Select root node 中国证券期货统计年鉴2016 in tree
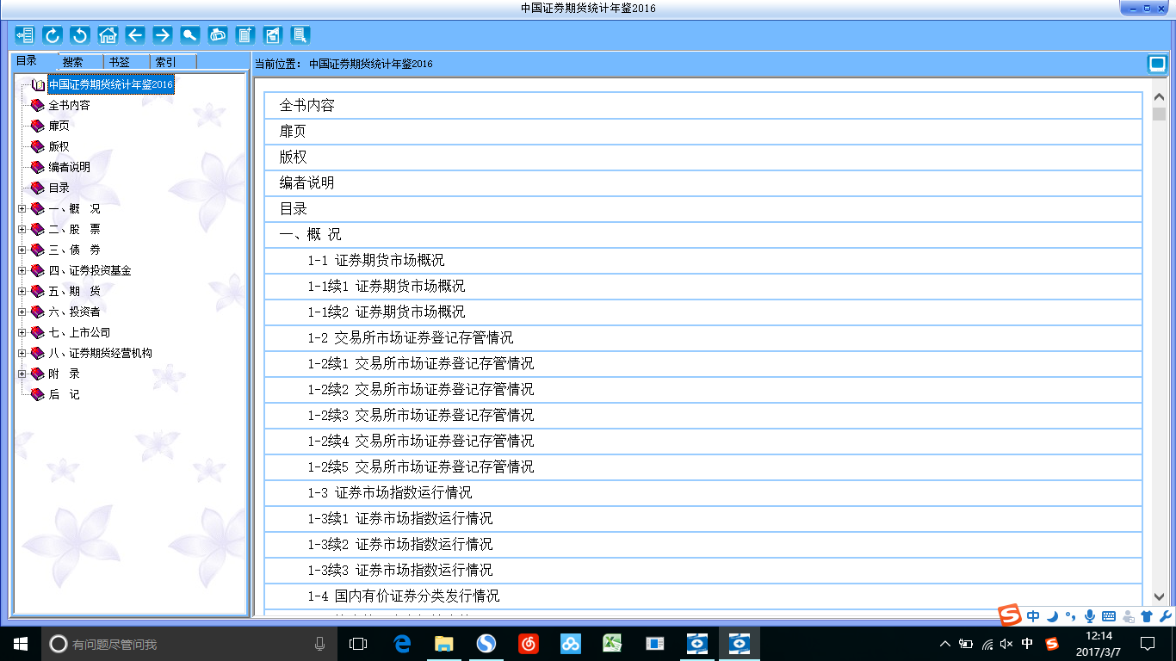Image resolution: width=1176 pixels, height=661 pixels. tap(111, 84)
